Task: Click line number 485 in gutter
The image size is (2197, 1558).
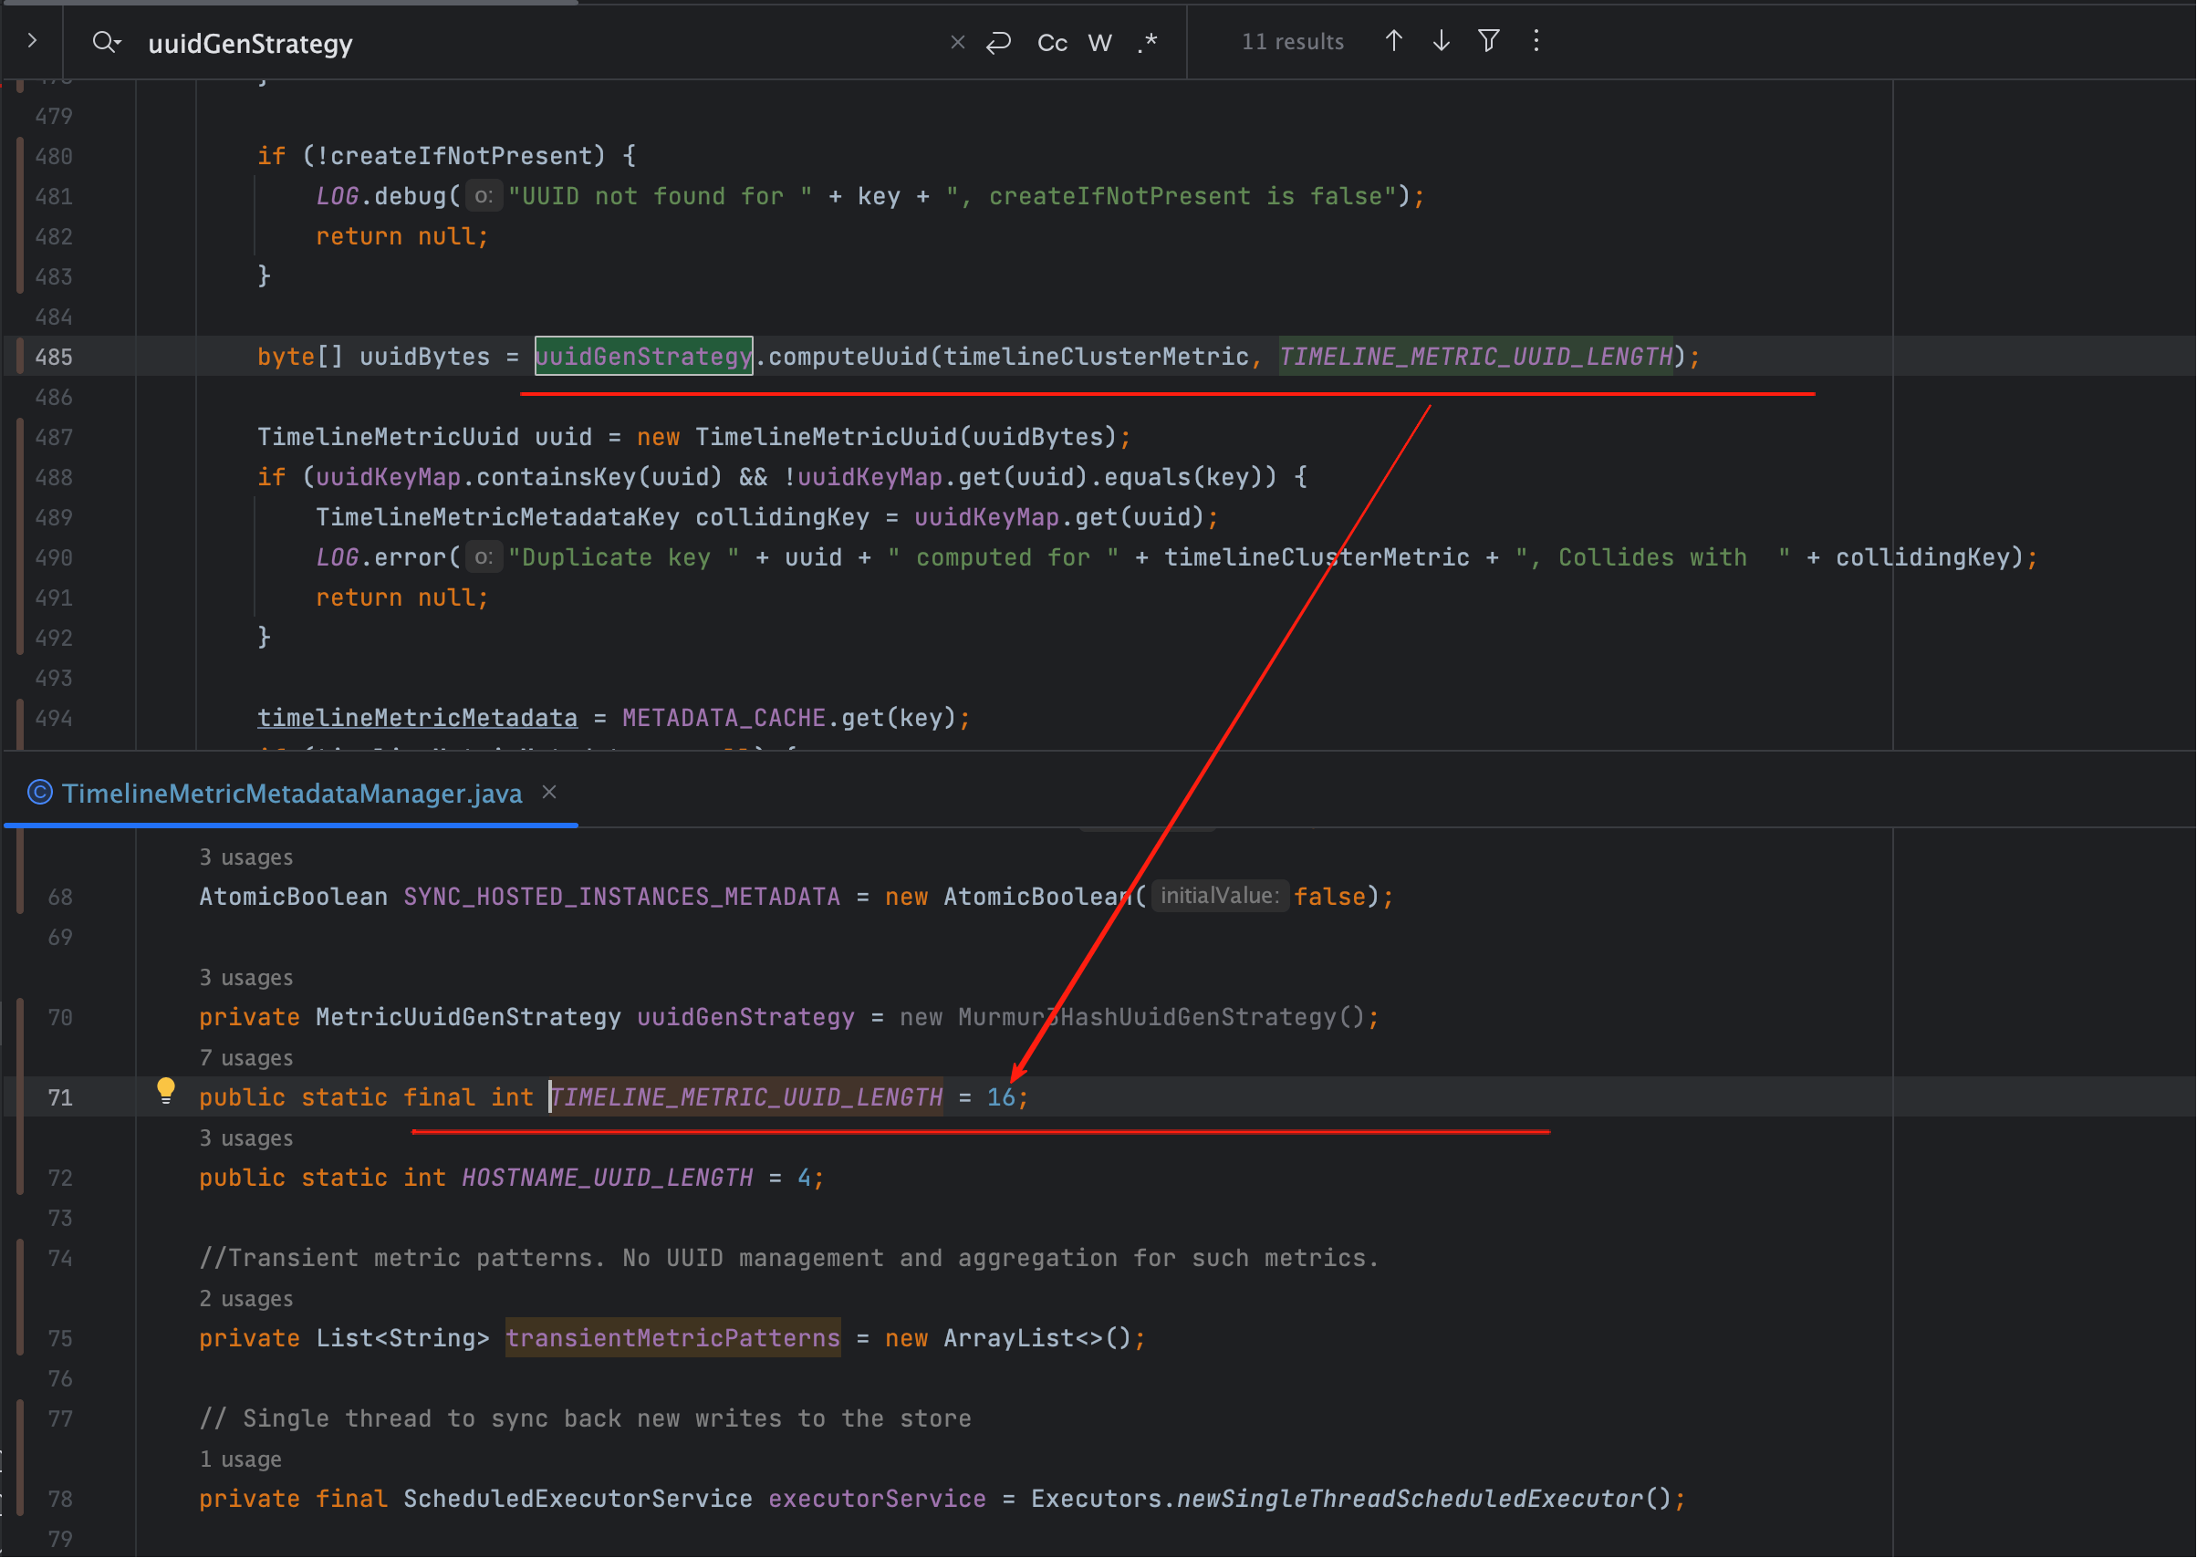Action: point(54,357)
